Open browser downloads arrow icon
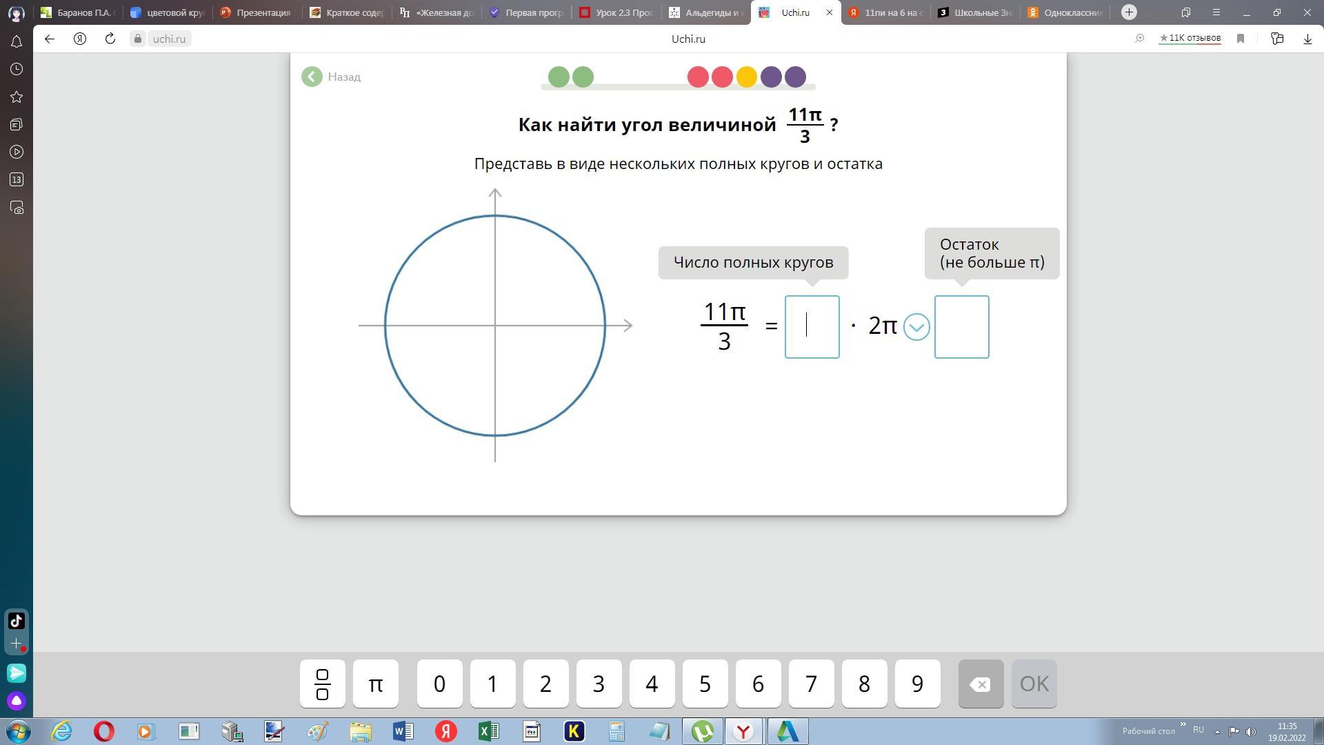1324x745 pixels. click(x=1307, y=39)
